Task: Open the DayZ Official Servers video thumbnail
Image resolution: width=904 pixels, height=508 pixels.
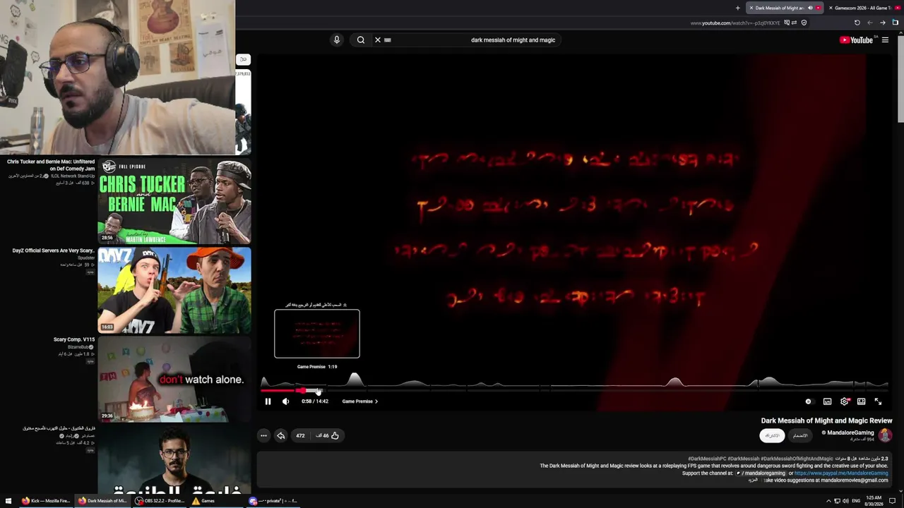Action: (x=174, y=290)
